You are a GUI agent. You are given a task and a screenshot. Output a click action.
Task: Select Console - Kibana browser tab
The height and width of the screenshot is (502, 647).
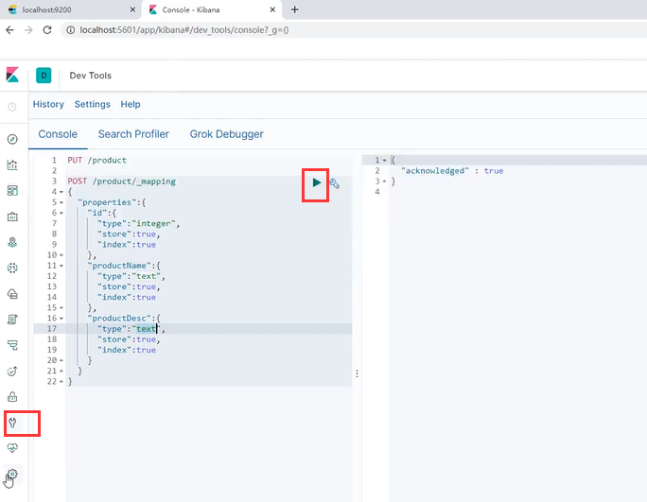point(212,9)
